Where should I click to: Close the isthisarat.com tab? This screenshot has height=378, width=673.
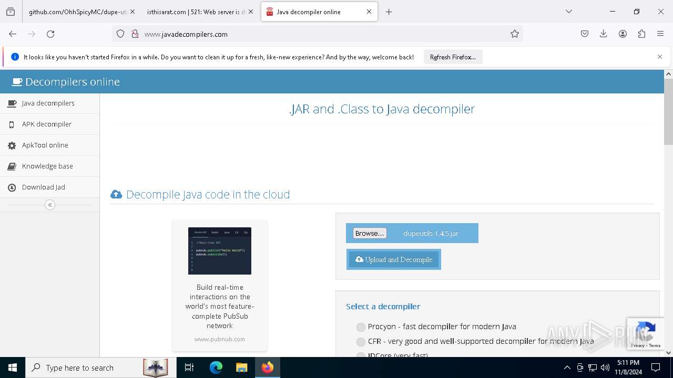pyautogui.click(x=251, y=12)
